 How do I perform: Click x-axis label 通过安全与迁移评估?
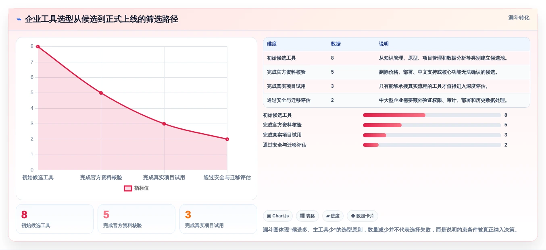pyautogui.click(x=227, y=178)
